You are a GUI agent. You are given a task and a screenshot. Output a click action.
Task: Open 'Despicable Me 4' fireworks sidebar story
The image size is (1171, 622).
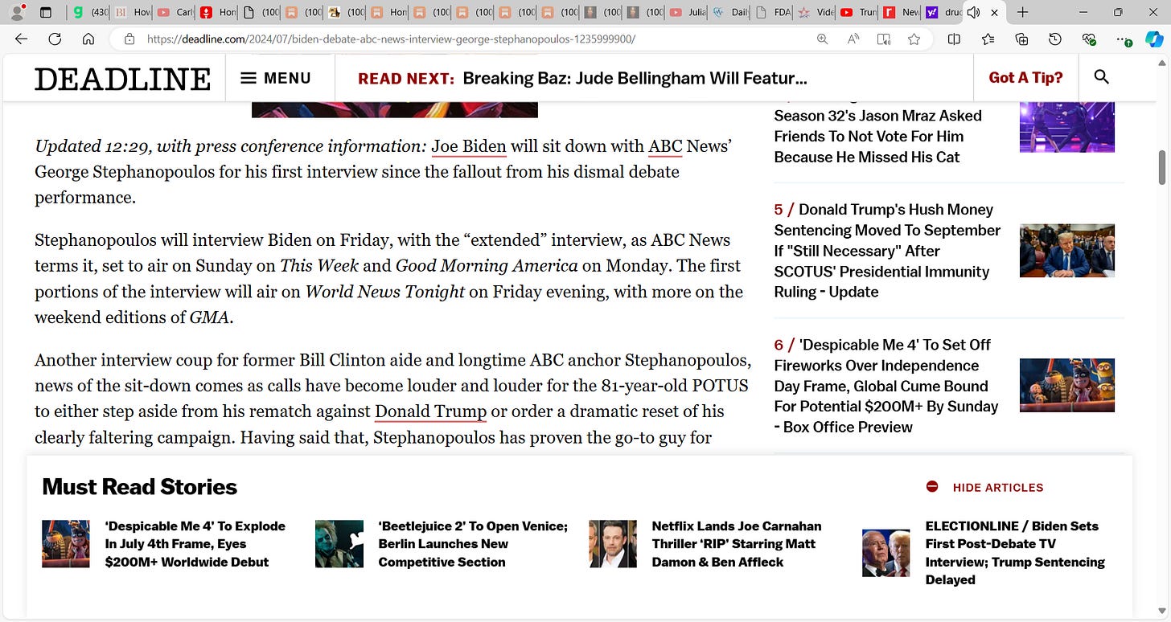click(x=886, y=386)
